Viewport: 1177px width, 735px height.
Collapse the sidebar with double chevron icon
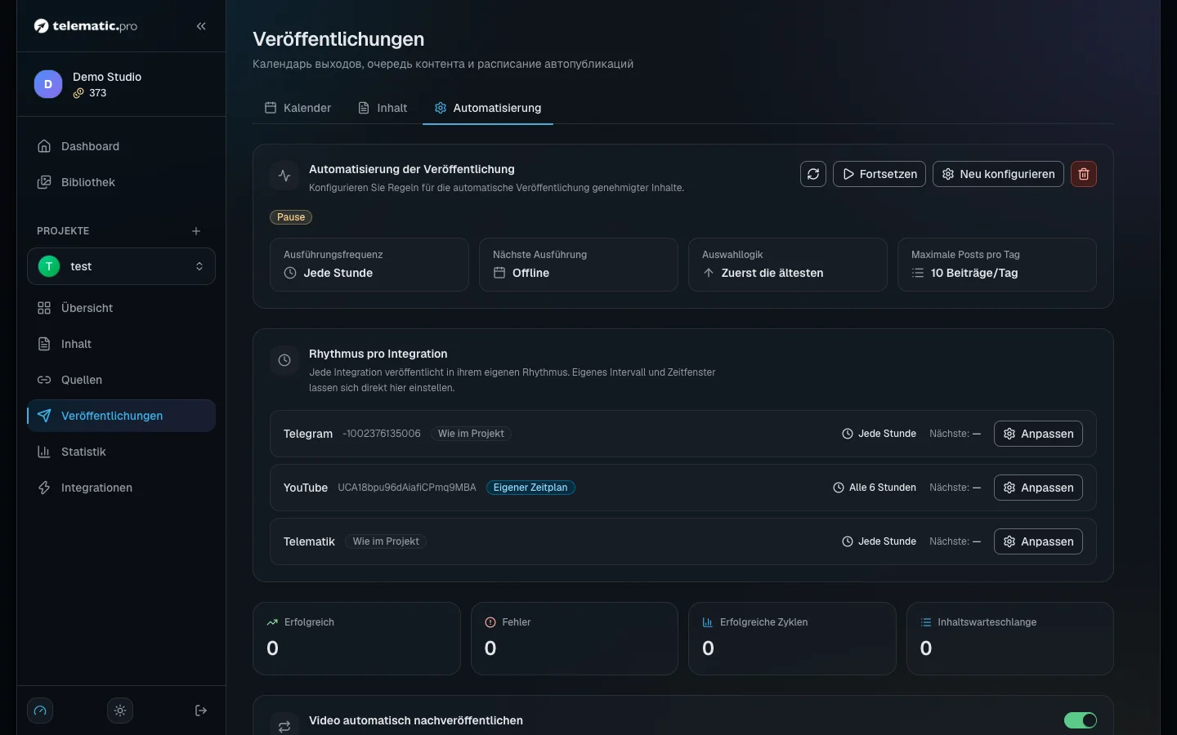[201, 26]
